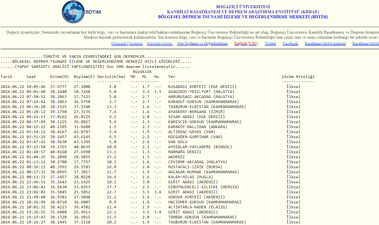The width and height of the screenshot is (379, 225).
Task: Select KALEM-MILAS (MUGLA) location
Action: tap(190, 177)
